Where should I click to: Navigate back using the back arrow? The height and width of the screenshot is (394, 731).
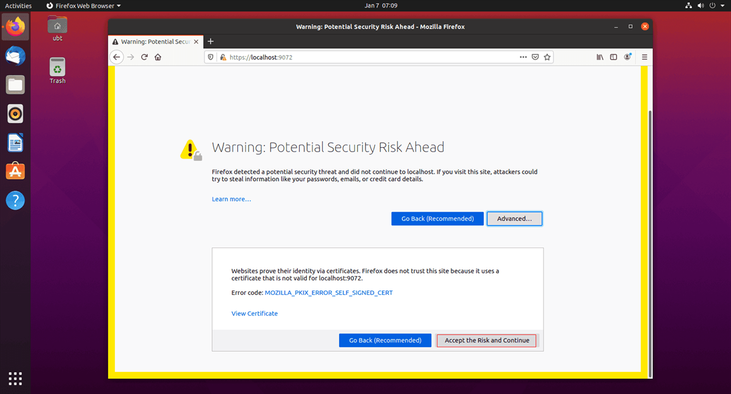pyautogui.click(x=116, y=57)
